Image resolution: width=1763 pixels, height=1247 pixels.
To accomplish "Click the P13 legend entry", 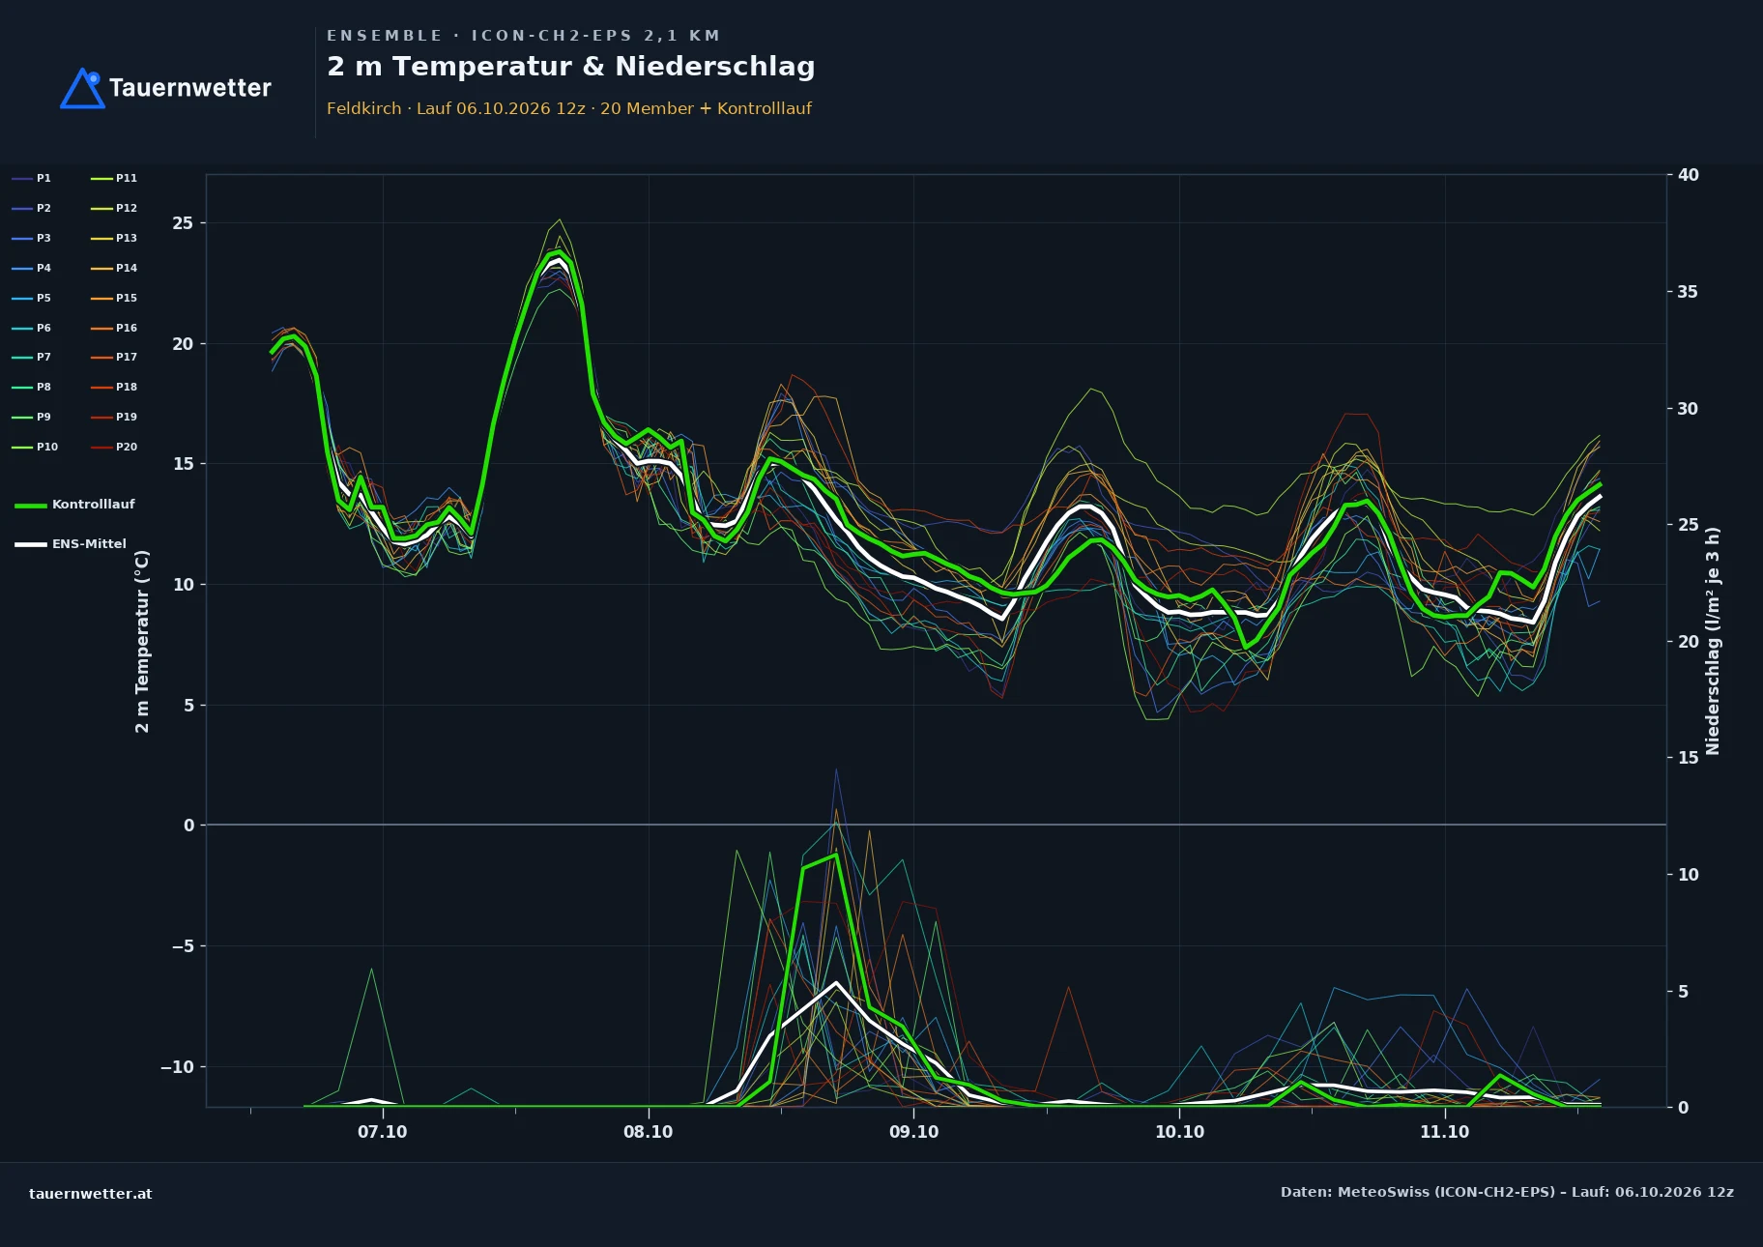I will tap(114, 238).
